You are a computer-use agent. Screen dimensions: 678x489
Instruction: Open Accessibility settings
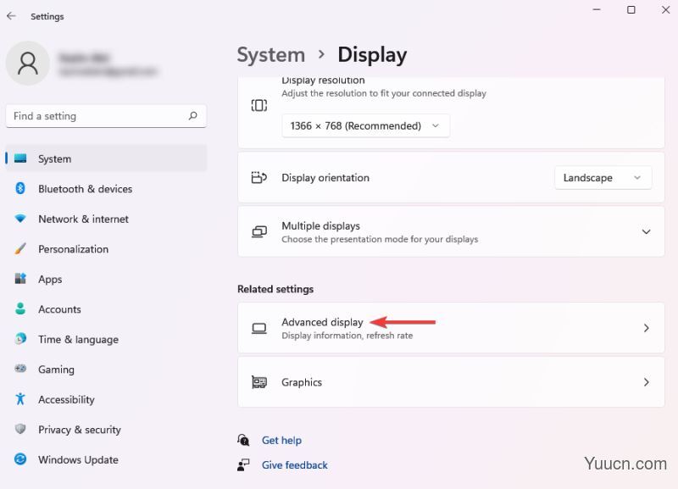(106, 399)
